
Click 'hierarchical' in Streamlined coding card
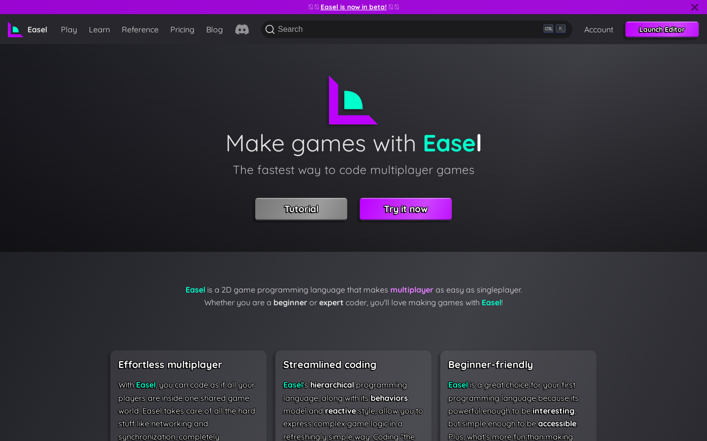[332, 385]
